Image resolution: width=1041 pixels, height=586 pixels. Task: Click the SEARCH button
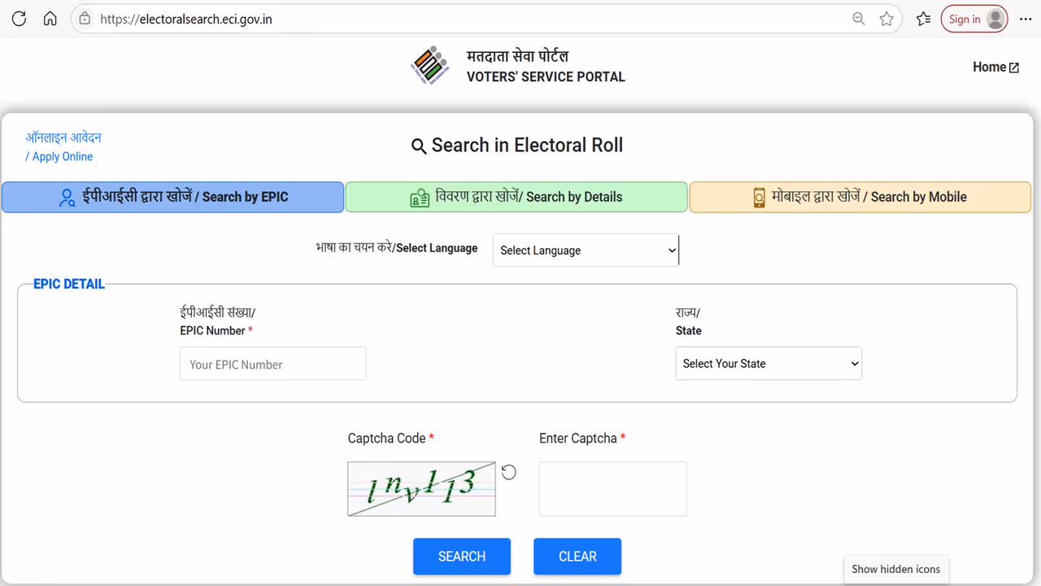coord(461,556)
